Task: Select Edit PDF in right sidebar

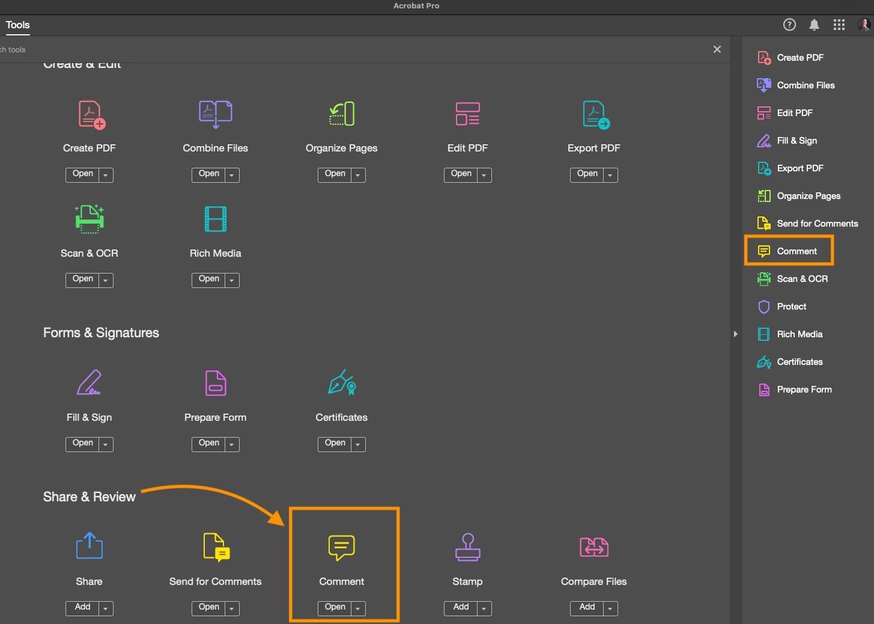Action: point(784,113)
